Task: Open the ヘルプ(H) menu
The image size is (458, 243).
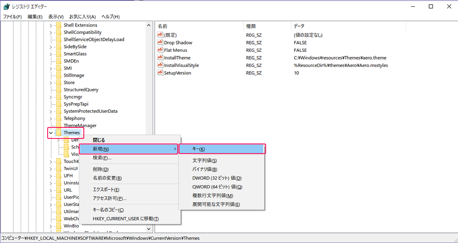Action: [x=110, y=17]
